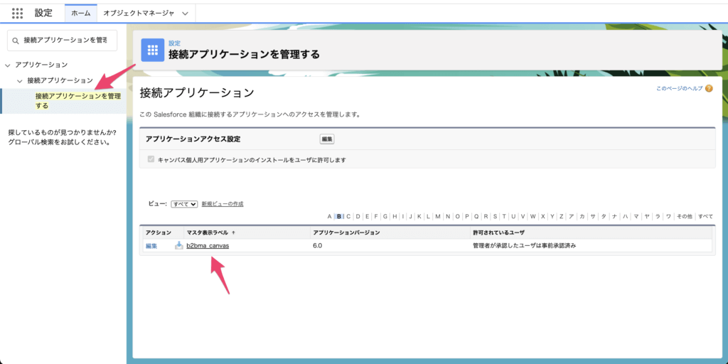728x364 pixels.
Task: Filter list by その他
Action: coord(684,216)
